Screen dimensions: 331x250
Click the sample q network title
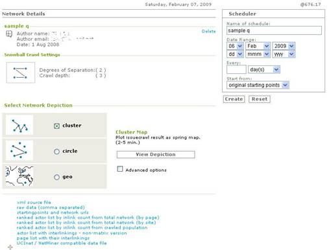[16, 26]
